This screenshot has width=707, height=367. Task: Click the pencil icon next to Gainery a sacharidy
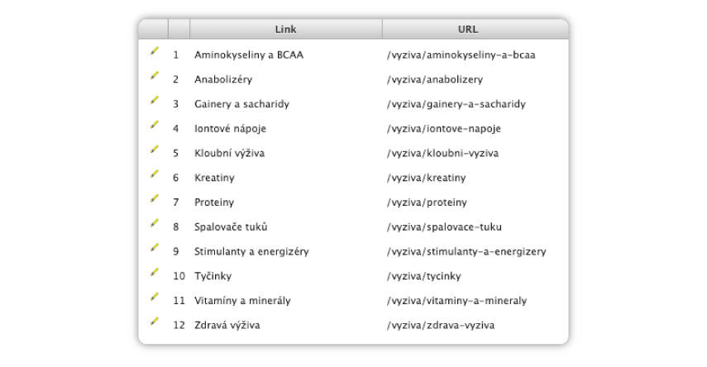(154, 100)
